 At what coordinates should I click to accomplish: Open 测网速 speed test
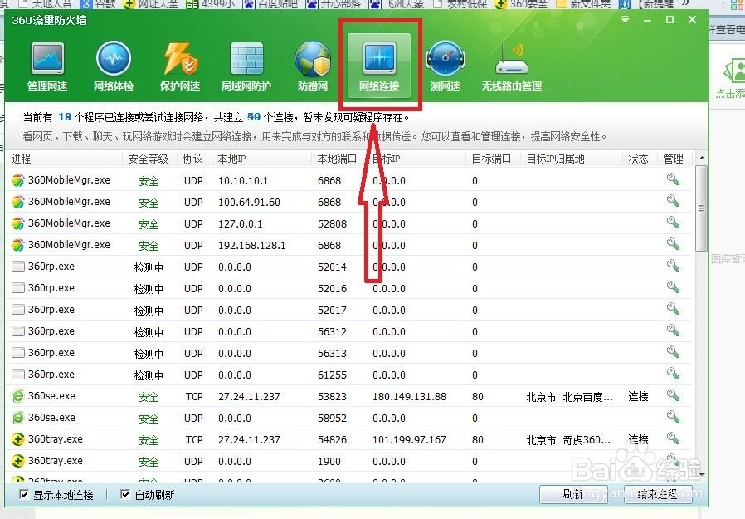(446, 66)
